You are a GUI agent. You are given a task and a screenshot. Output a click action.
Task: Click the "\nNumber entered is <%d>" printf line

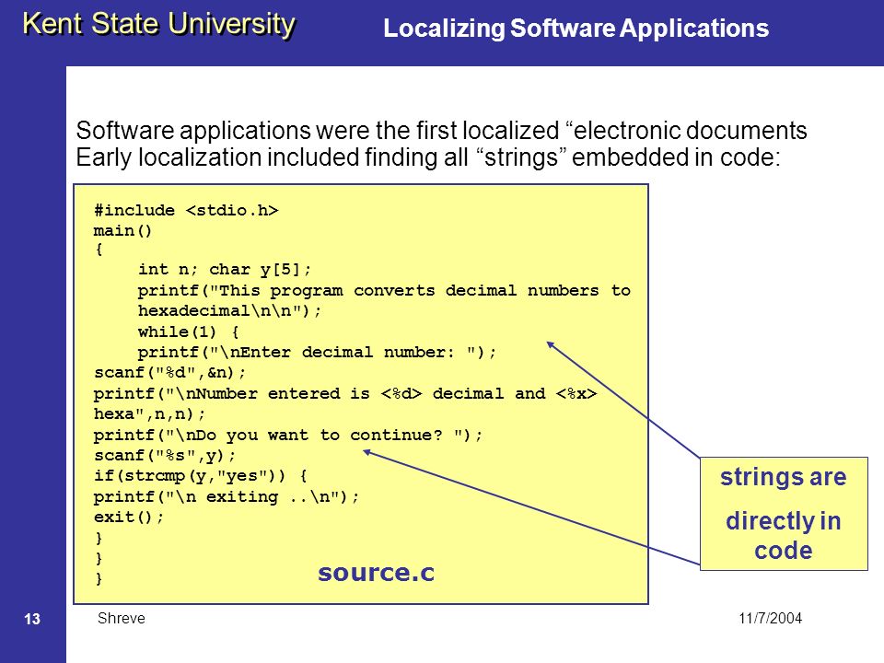click(345, 393)
